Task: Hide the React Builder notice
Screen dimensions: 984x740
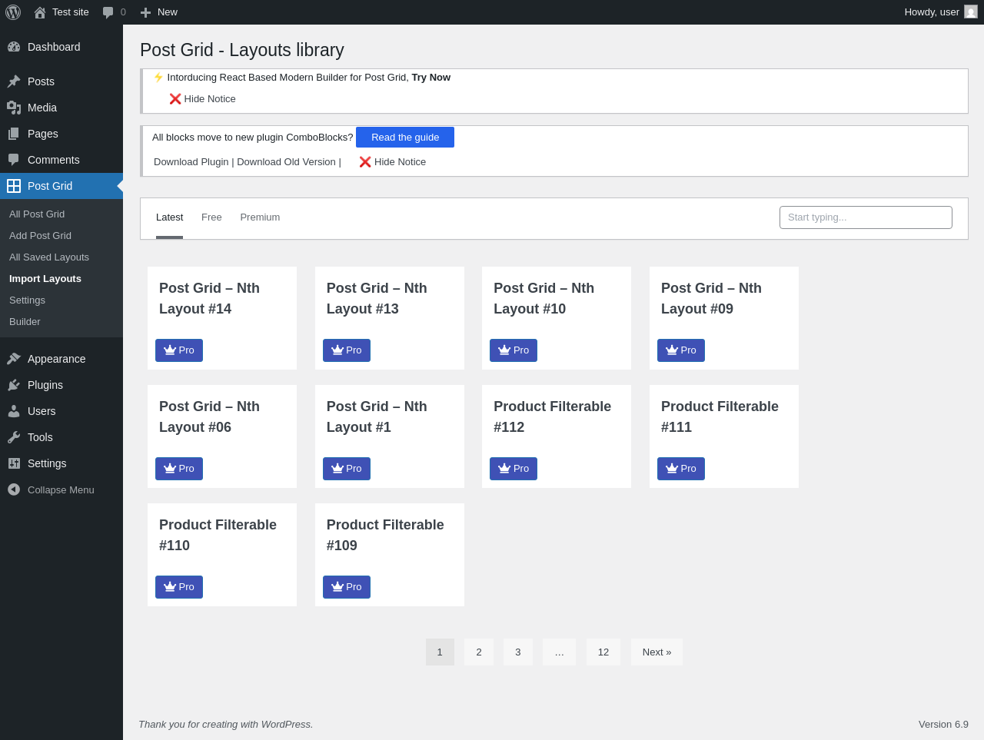Action: pos(202,99)
